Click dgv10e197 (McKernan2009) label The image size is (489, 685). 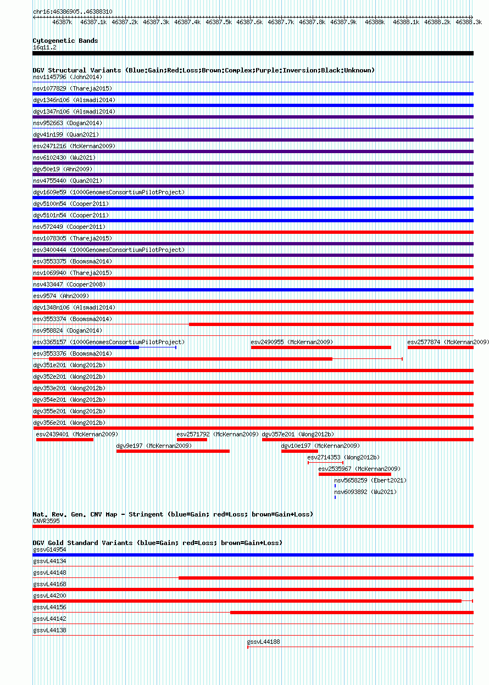point(321,446)
